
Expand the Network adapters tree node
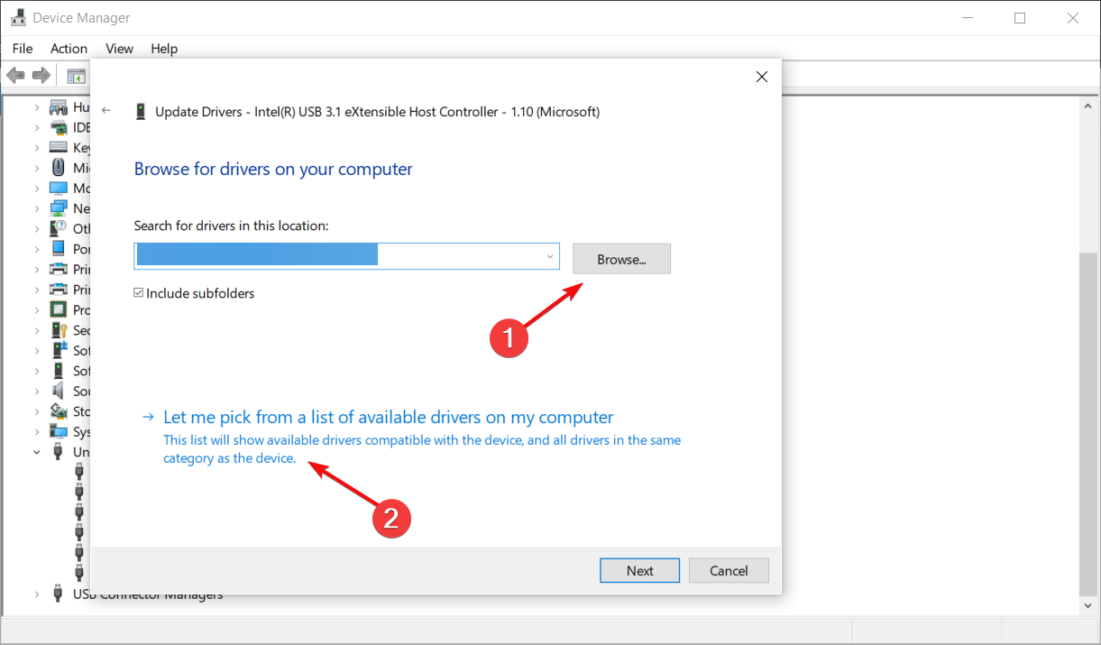click(37, 208)
